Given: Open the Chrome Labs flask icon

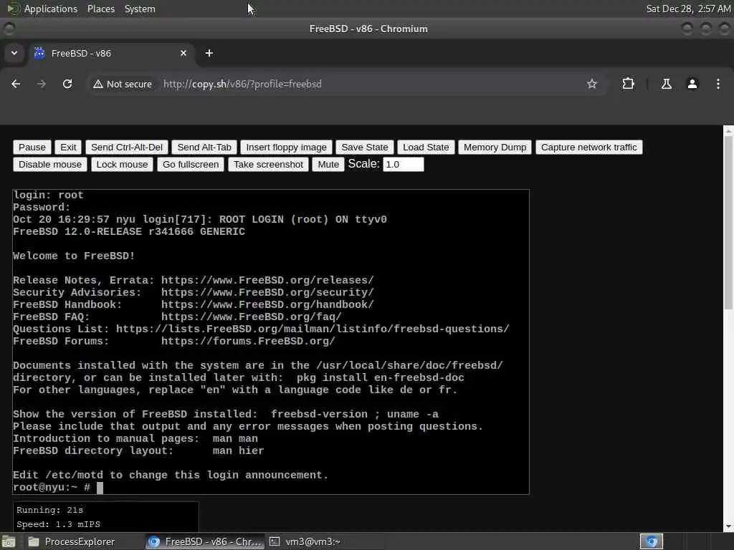Looking at the screenshot, I should pos(666,85).
